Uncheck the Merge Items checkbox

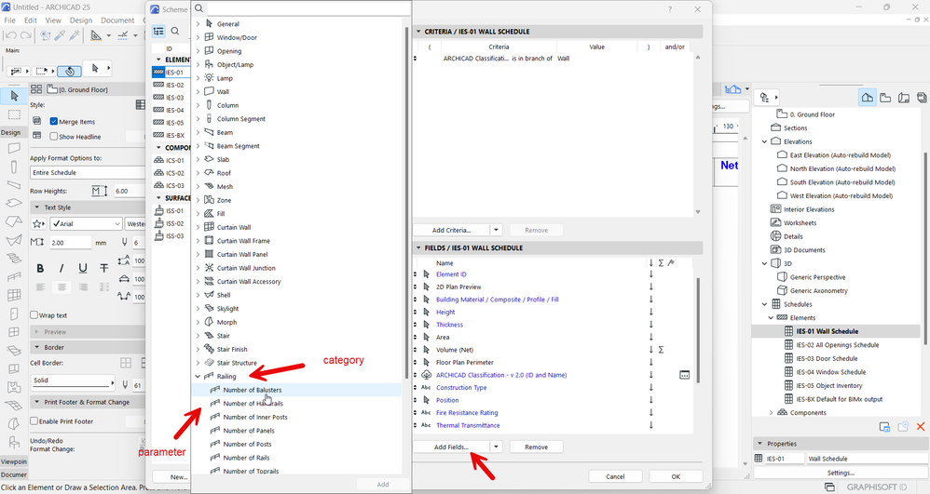54,122
